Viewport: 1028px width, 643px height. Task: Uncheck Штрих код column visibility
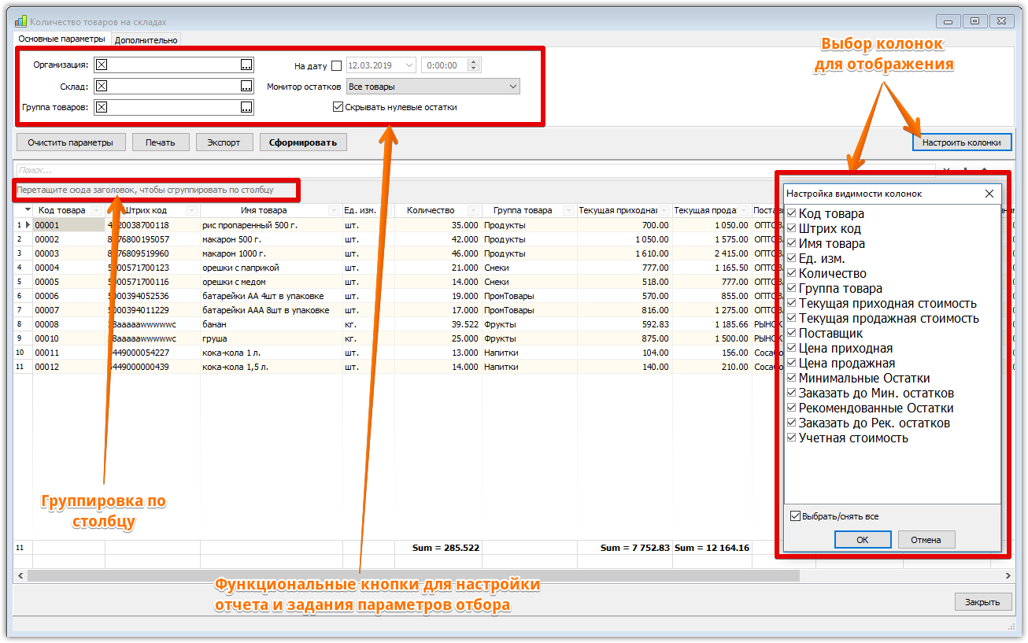(x=793, y=229)
